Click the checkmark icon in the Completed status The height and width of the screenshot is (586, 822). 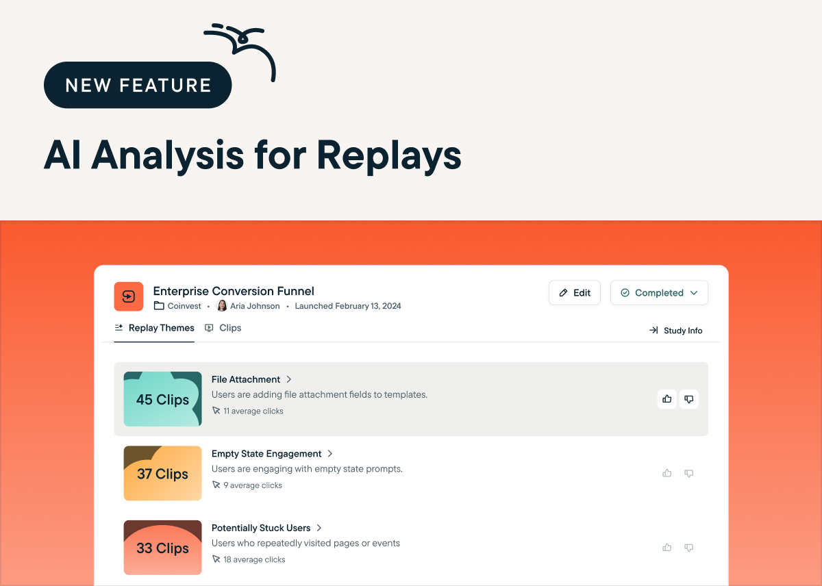tap(625, 292)
